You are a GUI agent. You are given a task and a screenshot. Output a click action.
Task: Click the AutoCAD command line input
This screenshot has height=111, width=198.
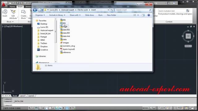100,105
